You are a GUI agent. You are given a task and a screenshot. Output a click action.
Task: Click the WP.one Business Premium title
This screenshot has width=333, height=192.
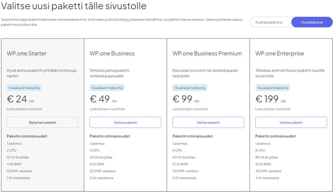pyautogui.click(x=207, y=54)
